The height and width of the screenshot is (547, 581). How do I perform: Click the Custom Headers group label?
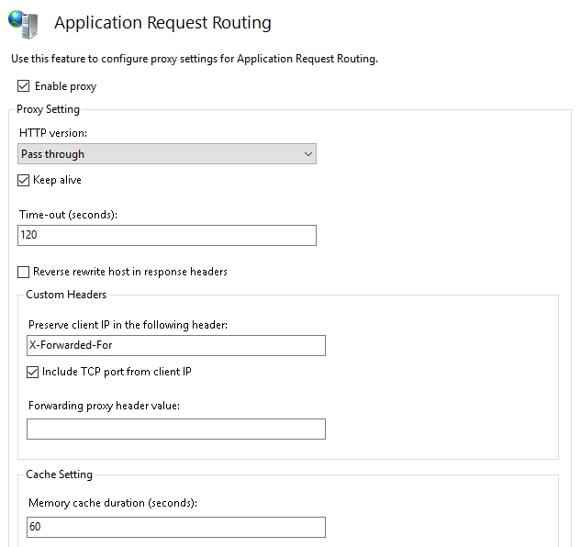click(66, 295)
